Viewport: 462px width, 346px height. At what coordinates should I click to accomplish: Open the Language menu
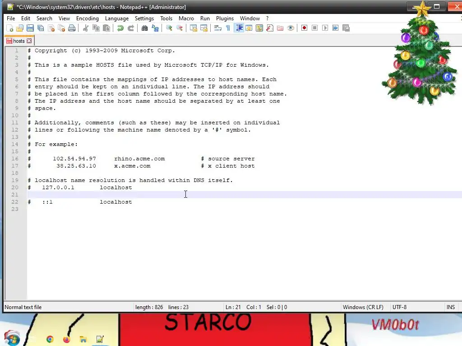point(117,18)
